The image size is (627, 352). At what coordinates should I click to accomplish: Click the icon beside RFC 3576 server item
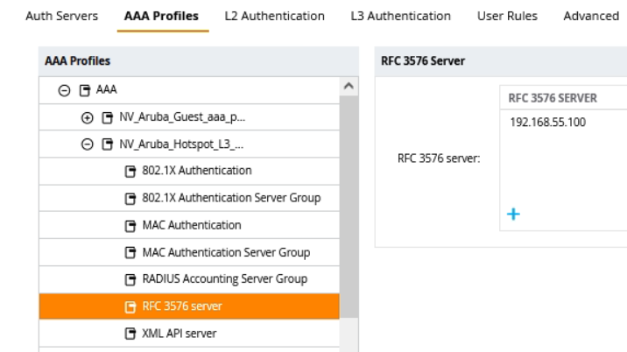(130, 307)
